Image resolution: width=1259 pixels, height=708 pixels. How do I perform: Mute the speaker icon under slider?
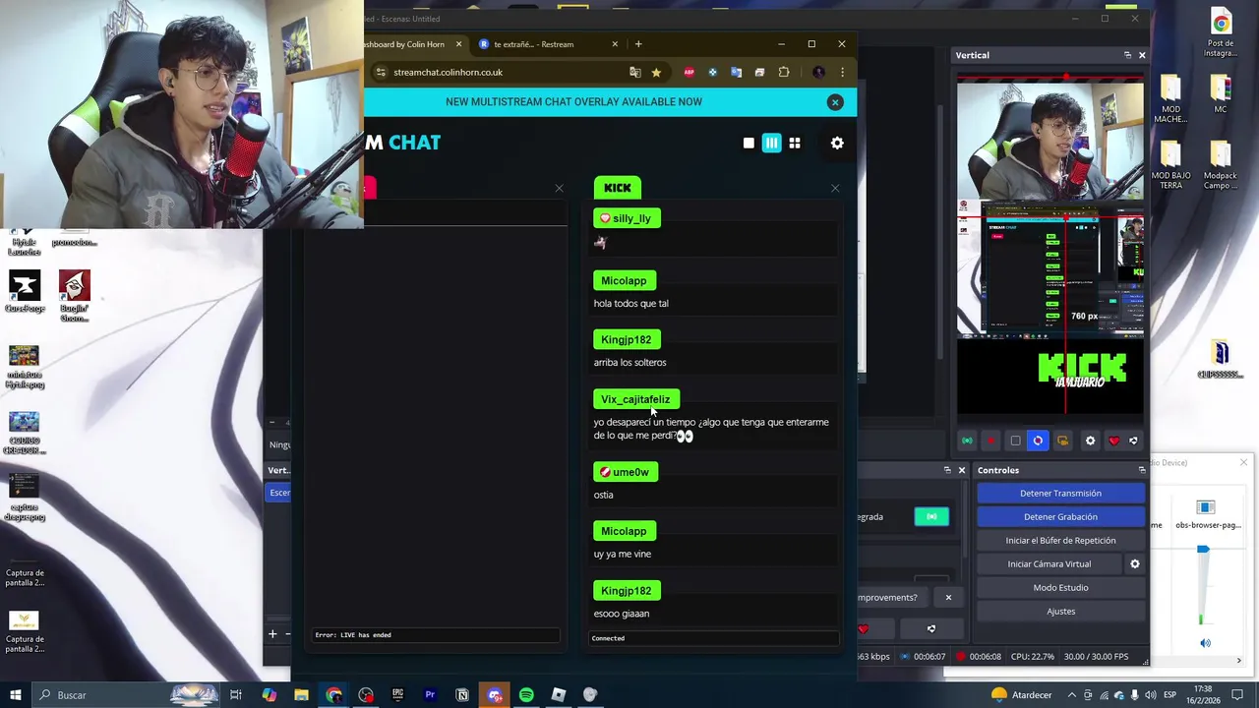point(1205,643)
